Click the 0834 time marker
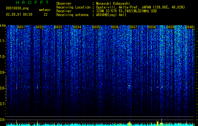Screen dimensions: 198x126 [x=77, y=27]
